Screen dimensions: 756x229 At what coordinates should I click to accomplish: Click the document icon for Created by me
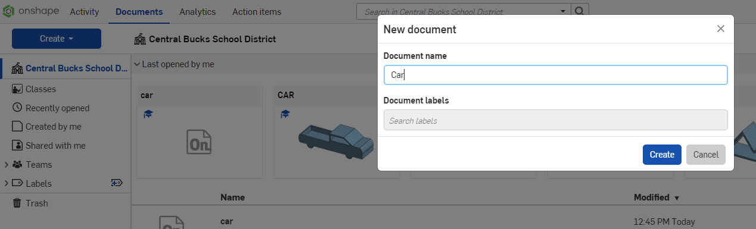pos(17,127)
